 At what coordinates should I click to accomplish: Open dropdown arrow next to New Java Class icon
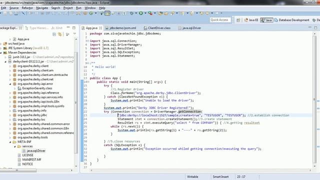point(95,13)
